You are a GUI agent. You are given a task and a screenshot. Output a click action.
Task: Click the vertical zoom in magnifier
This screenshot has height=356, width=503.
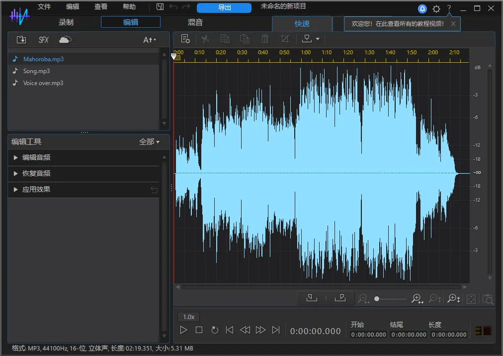pyautogui.click(x=454, y=299)
